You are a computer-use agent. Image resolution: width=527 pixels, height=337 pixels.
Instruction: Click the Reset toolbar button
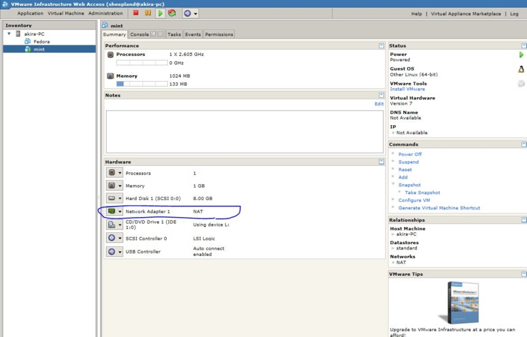(x=172, y=13)
